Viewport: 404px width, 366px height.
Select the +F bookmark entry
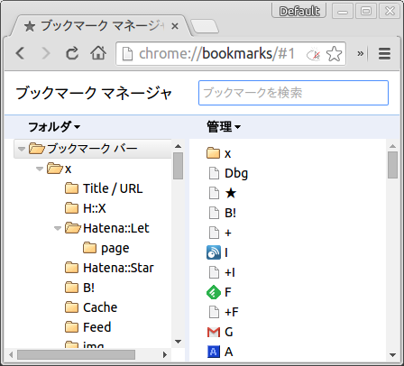click(x=224, y=312)
